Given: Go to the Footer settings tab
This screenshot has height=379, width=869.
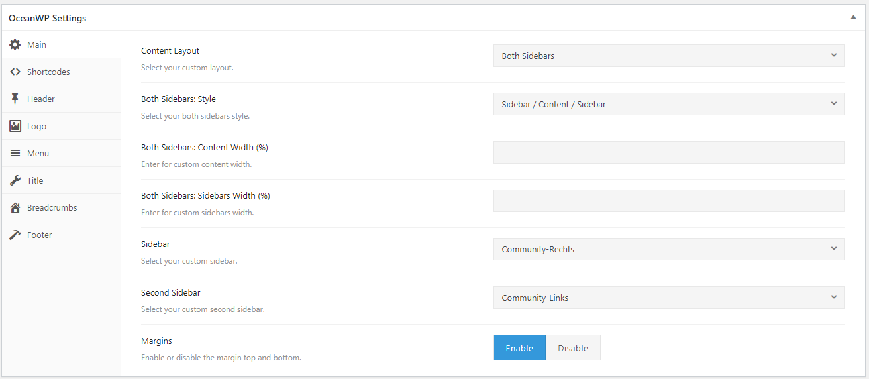Looking at the screenshot, I should (x=40, y=235).
